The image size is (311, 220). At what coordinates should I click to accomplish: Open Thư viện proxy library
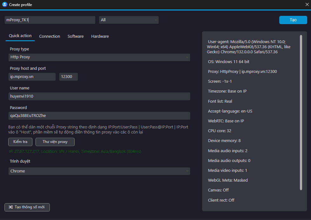pos(55,142)
